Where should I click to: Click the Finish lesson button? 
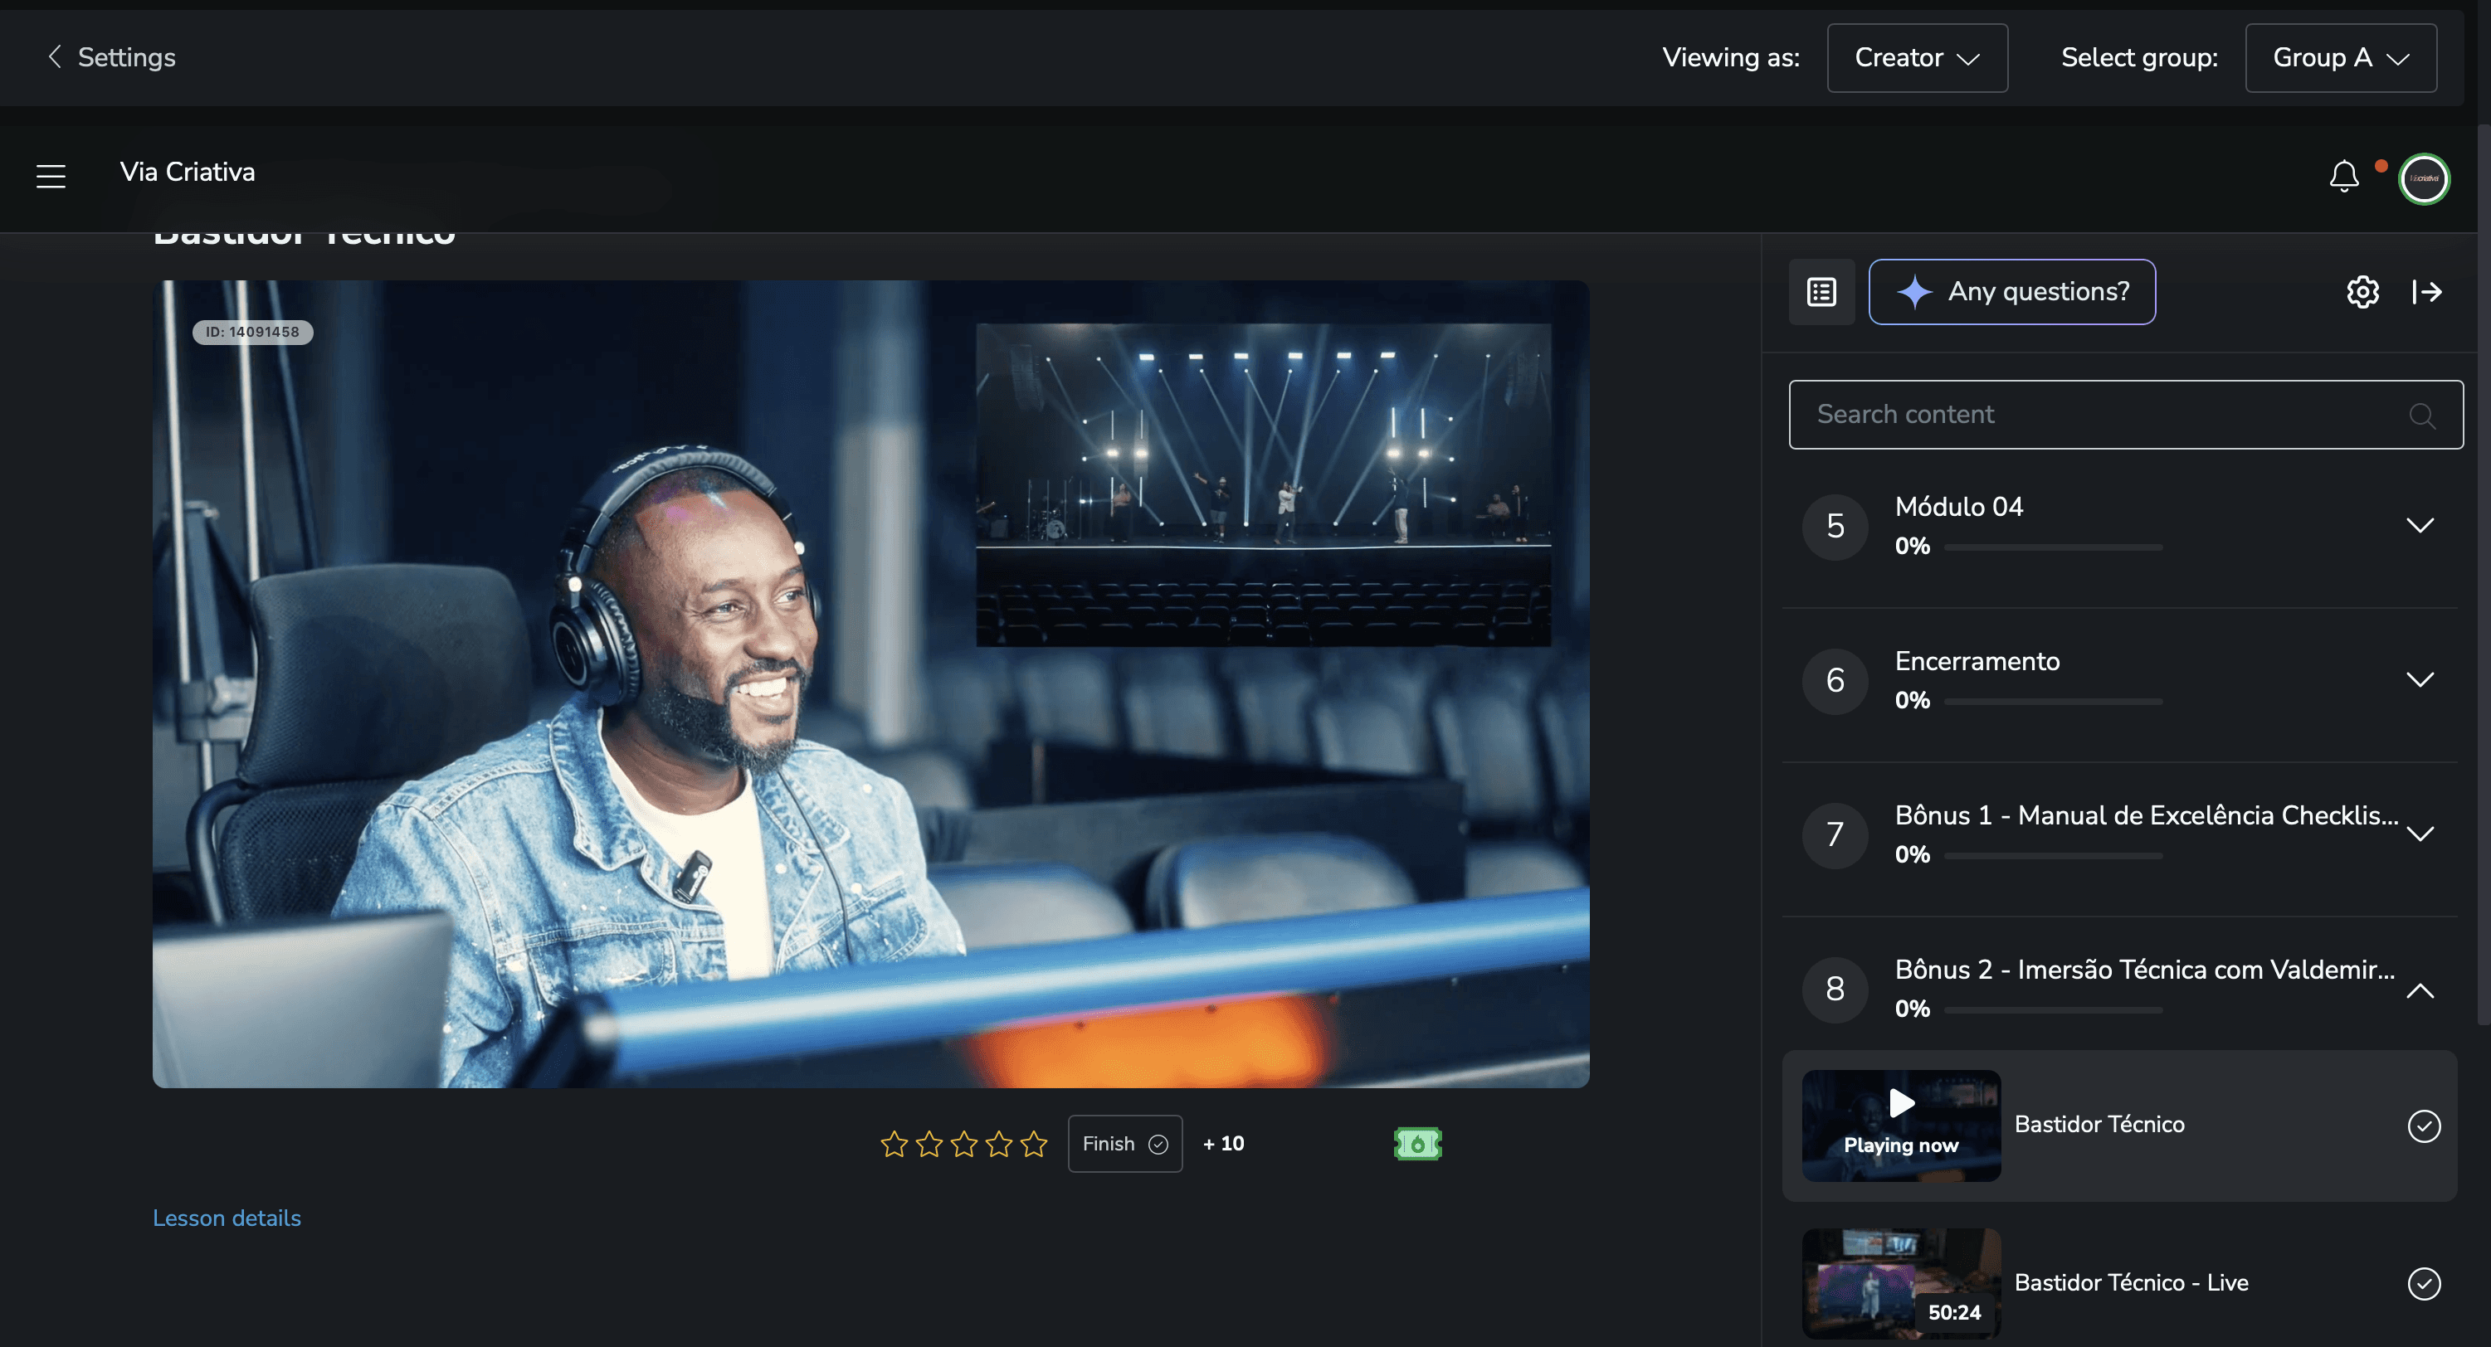[1124, 1144]
